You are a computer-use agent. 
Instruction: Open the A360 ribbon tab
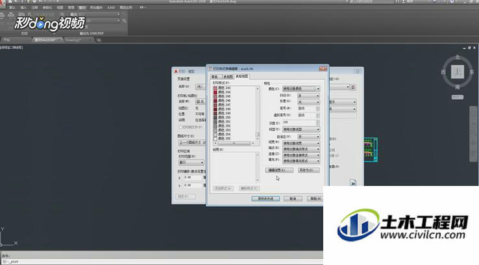click(111, 7)
